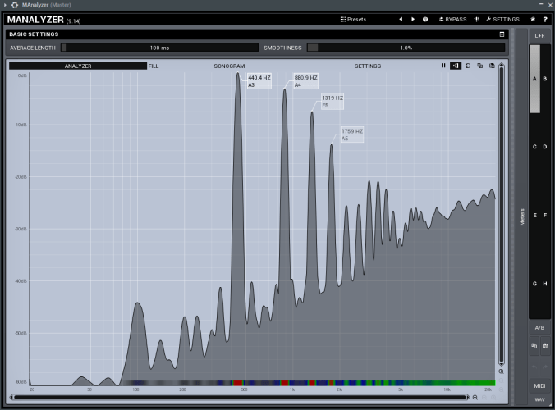Click the paste icon in analyzer toolbar
Image resolution: width=555 pixels, height=410 pixels.
(x=492, y=66)
